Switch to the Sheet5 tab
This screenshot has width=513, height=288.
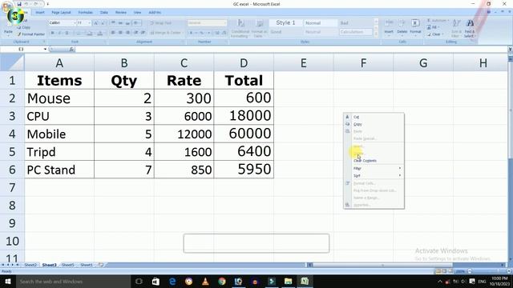tap(67, 265)
